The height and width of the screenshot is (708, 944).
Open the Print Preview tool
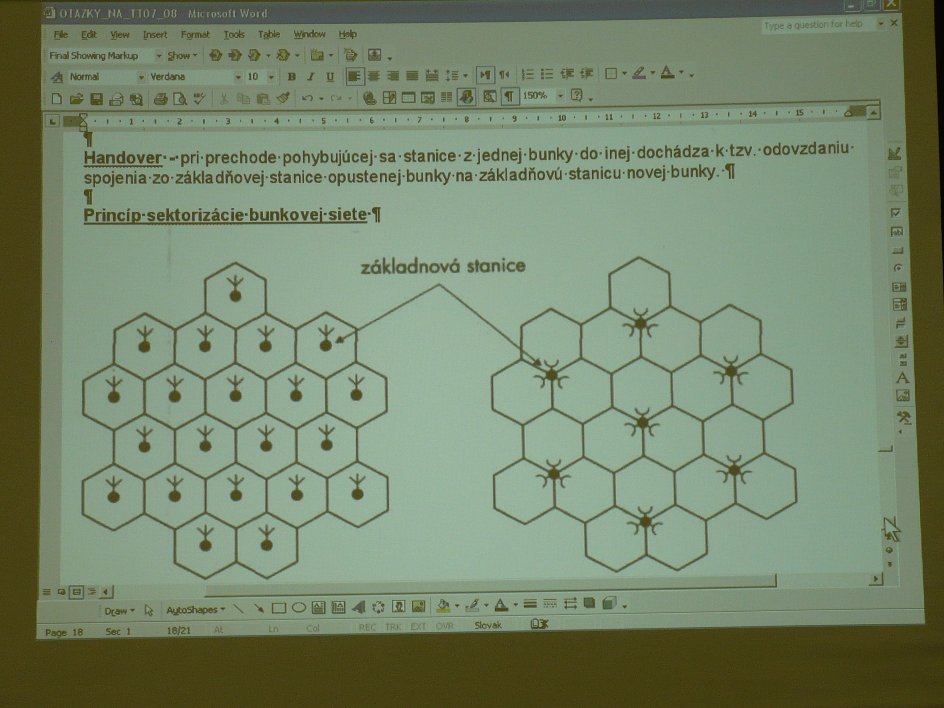(180, 100)
